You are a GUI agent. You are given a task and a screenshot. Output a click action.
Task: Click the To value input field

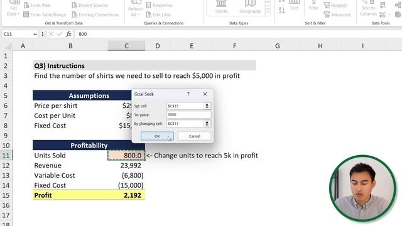(188, 114)
